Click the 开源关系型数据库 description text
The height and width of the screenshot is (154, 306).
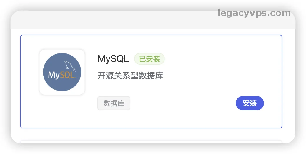(130, 76)
